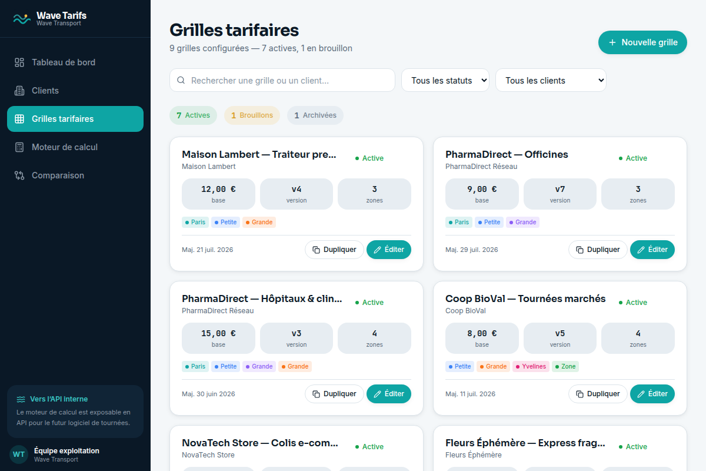Go to Clients section

(75, 91)
